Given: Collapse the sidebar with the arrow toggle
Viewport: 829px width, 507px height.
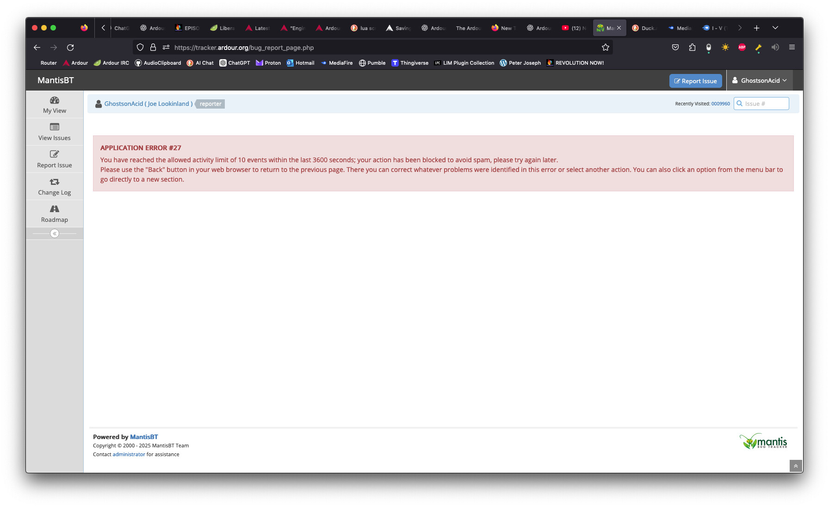Looking at the screenshot, I should point(55,233).
